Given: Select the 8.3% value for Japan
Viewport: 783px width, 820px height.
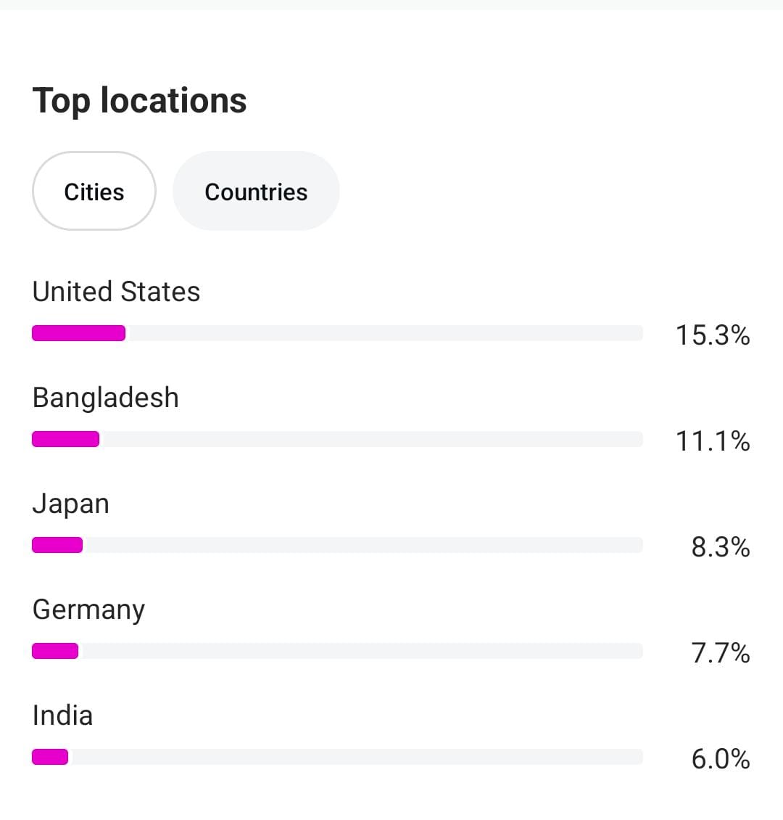Looking at the screenshot, I should coord(721,547).
